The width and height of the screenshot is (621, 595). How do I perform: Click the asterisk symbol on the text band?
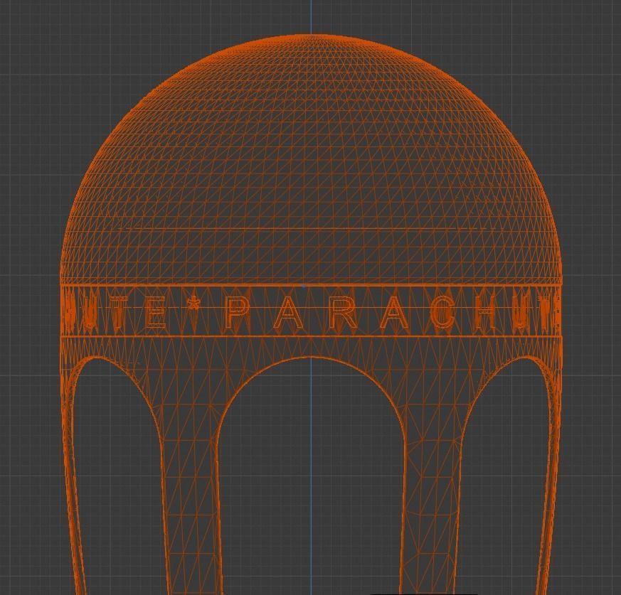pyautogui.click(x=194, y=304)
